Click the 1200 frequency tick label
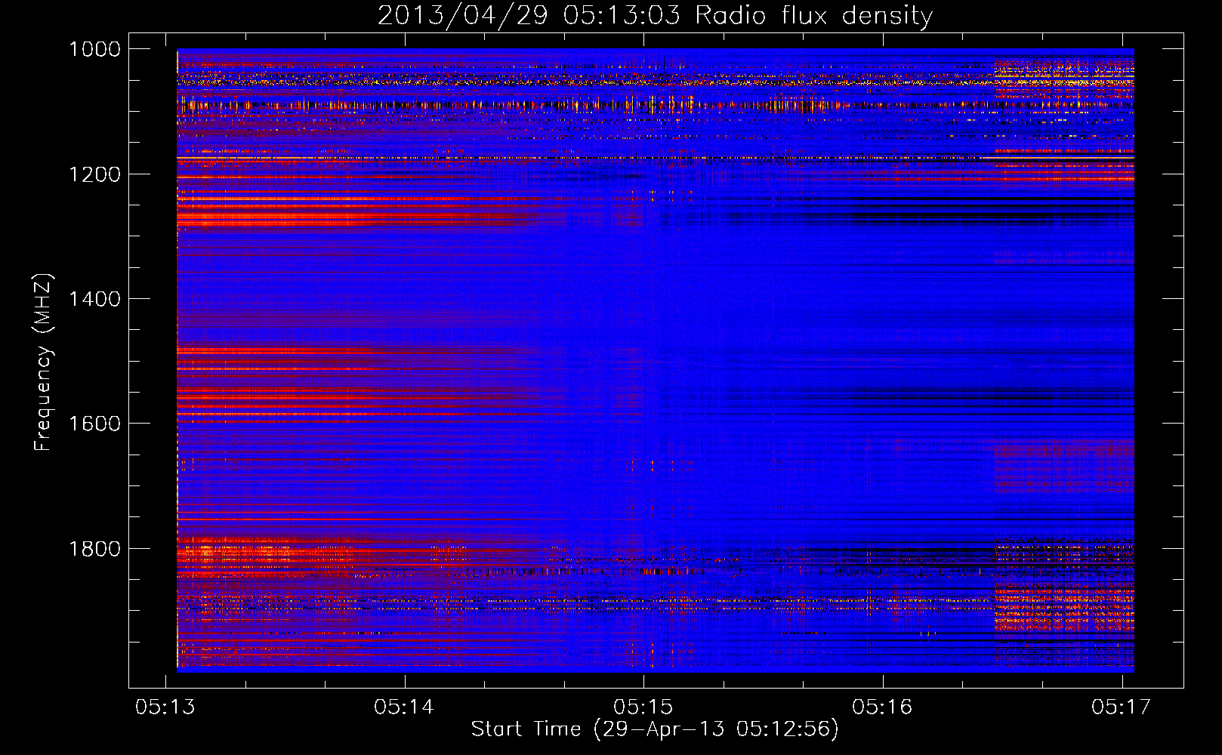 tap(94, 174)
